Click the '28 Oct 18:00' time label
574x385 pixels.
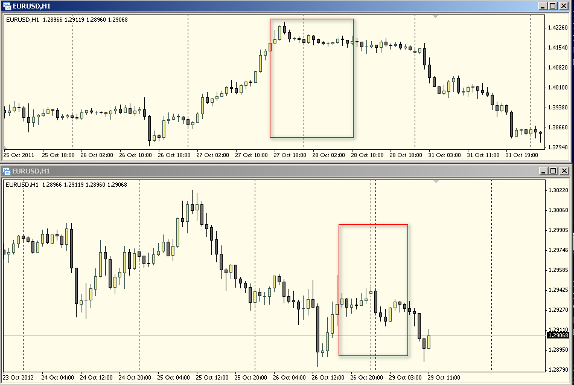406,155
